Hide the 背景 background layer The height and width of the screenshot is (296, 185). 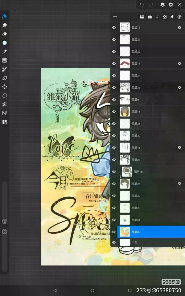(x=114, y=242)
